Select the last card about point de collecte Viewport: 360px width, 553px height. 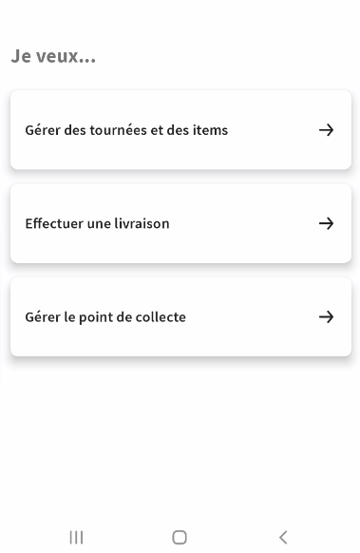180,317
